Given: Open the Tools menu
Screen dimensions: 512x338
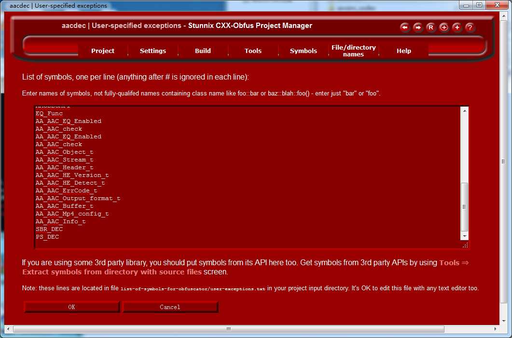Looking at the screenshot, I should click(x=253, y=51).
